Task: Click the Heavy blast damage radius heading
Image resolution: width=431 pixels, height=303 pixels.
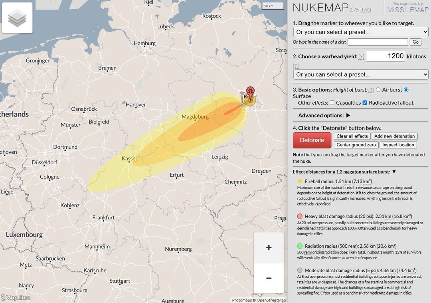Action: pos(358,216)
